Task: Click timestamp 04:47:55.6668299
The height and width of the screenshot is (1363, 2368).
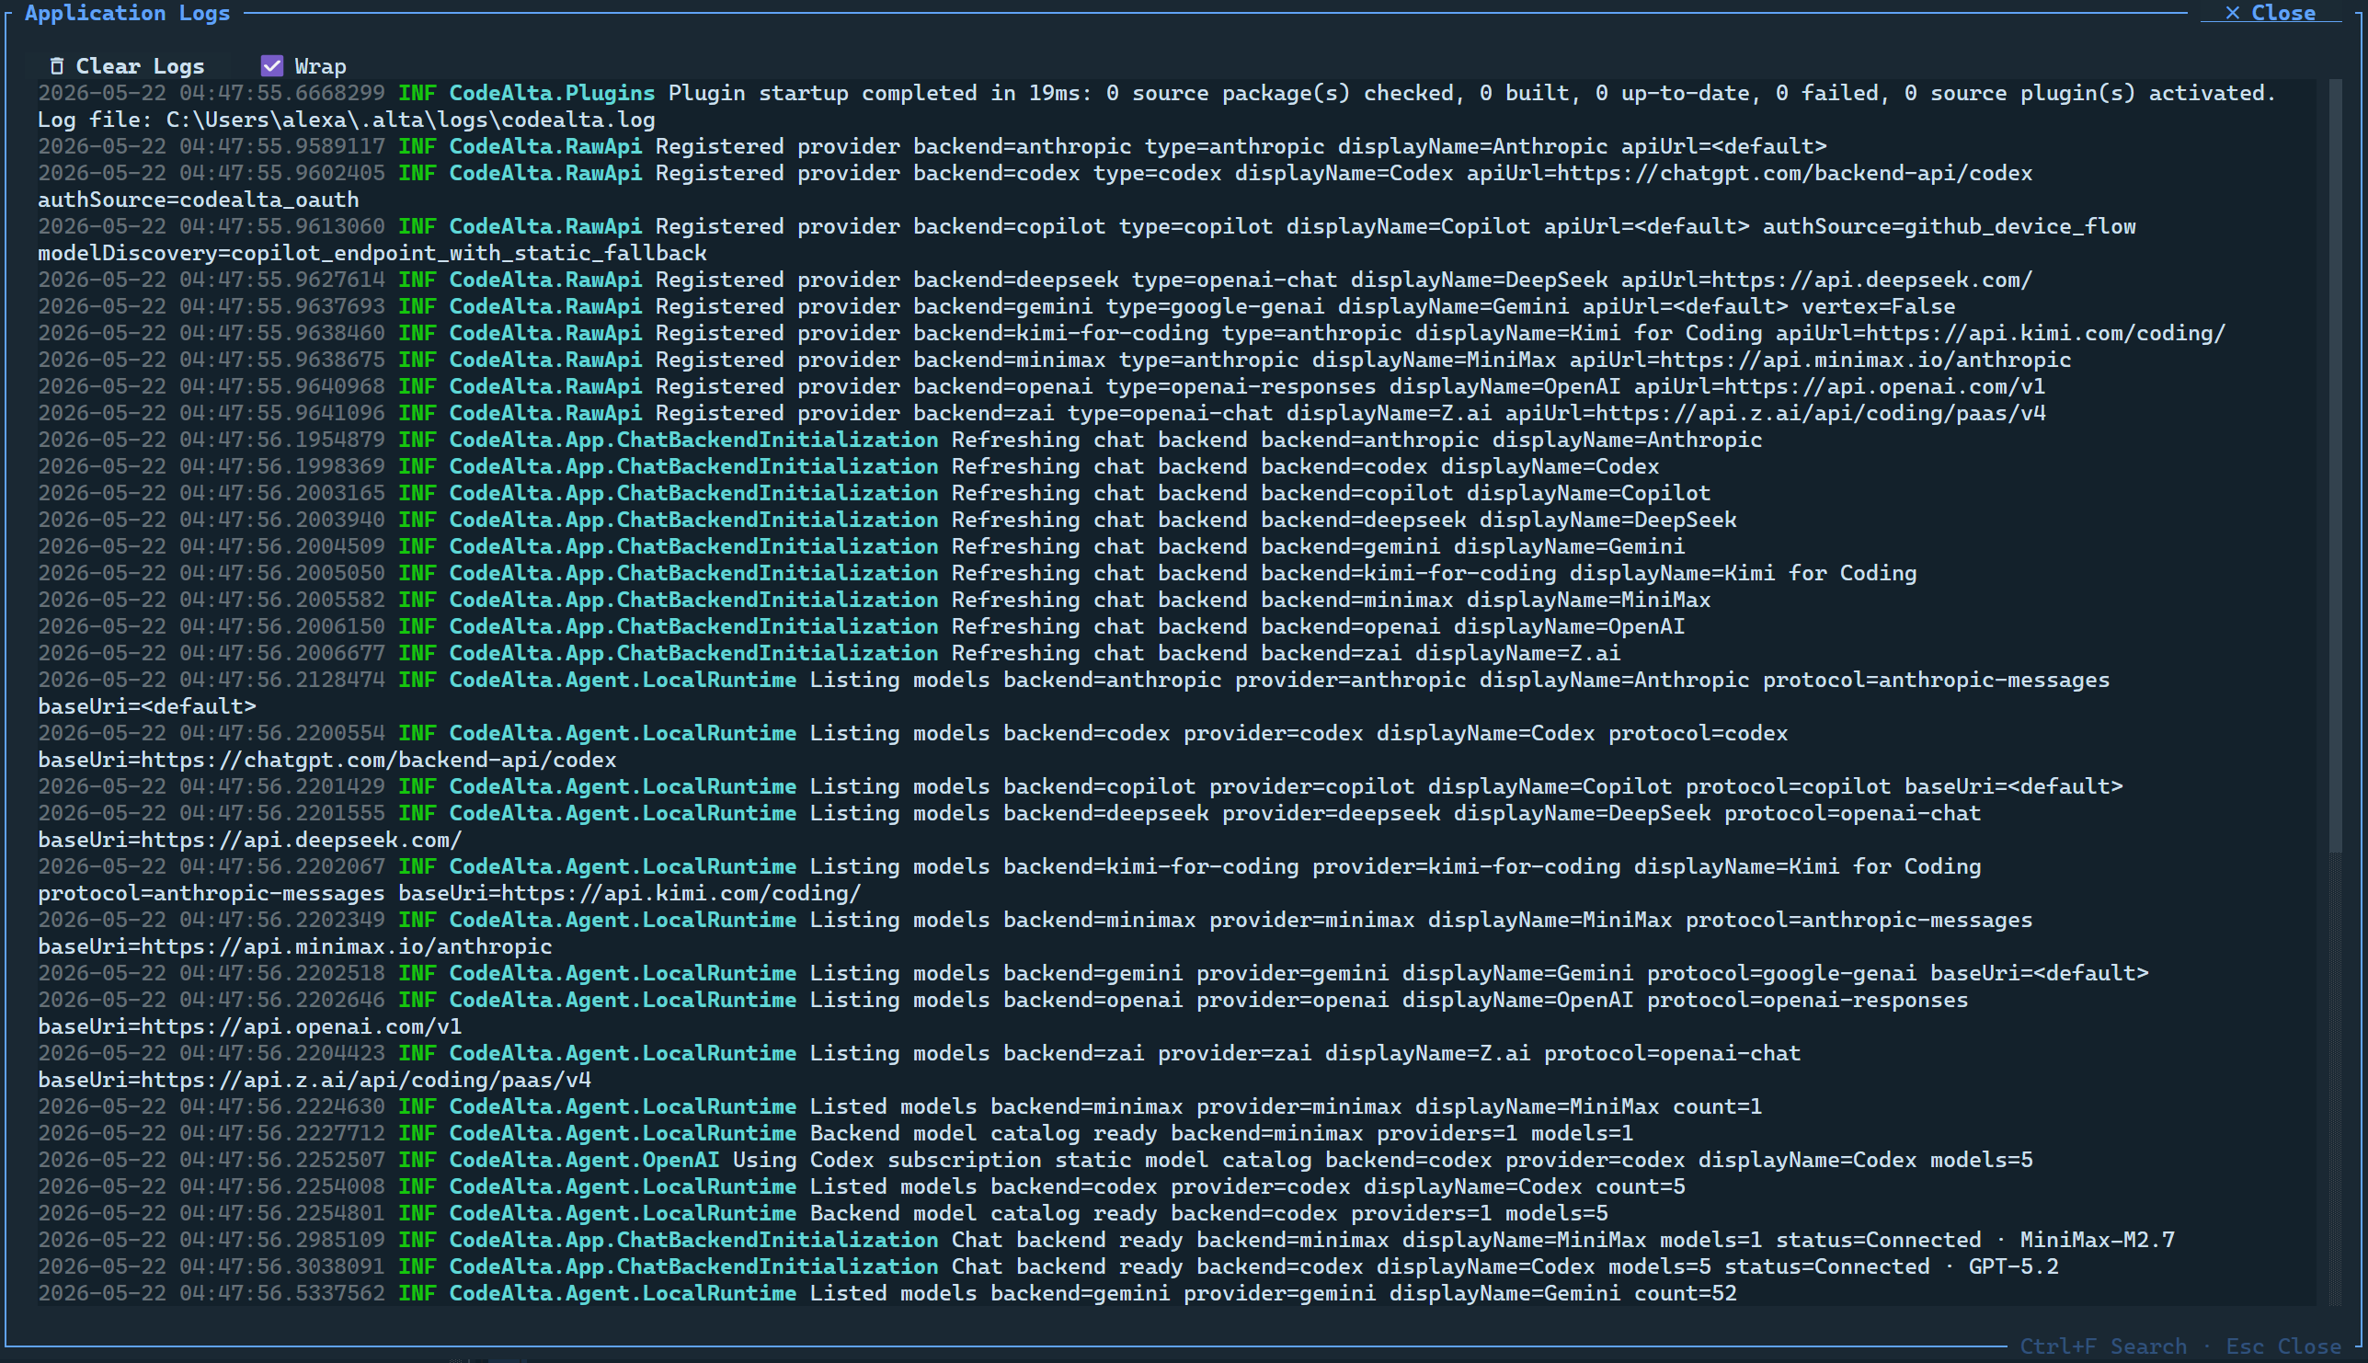Action: pyautogui.click(x=281, y=93)
